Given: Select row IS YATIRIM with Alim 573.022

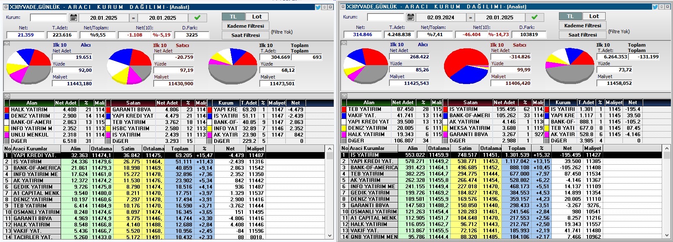Looking at the screenshot, I should point(501,155).
